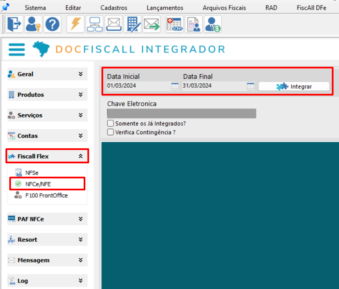Click the envelope inbox toolbar icon

113,24
